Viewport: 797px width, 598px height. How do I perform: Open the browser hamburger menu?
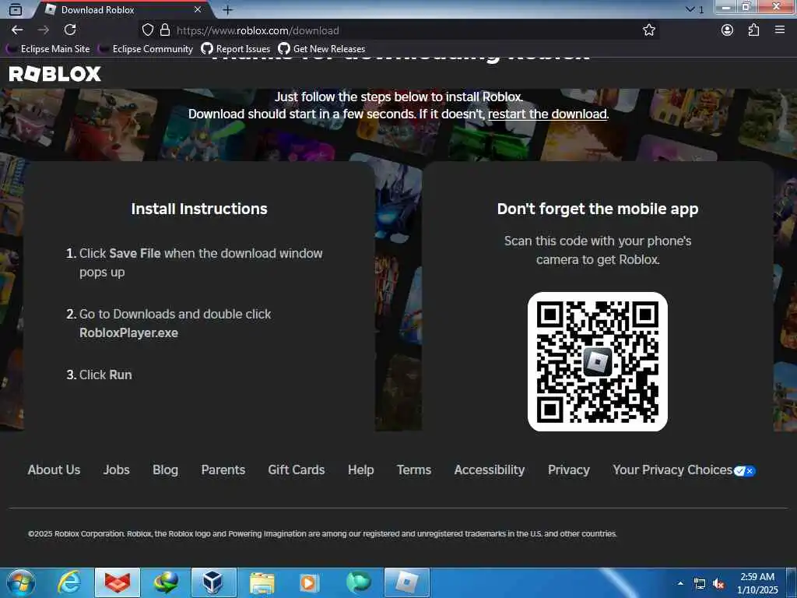[x=780, y=30]
